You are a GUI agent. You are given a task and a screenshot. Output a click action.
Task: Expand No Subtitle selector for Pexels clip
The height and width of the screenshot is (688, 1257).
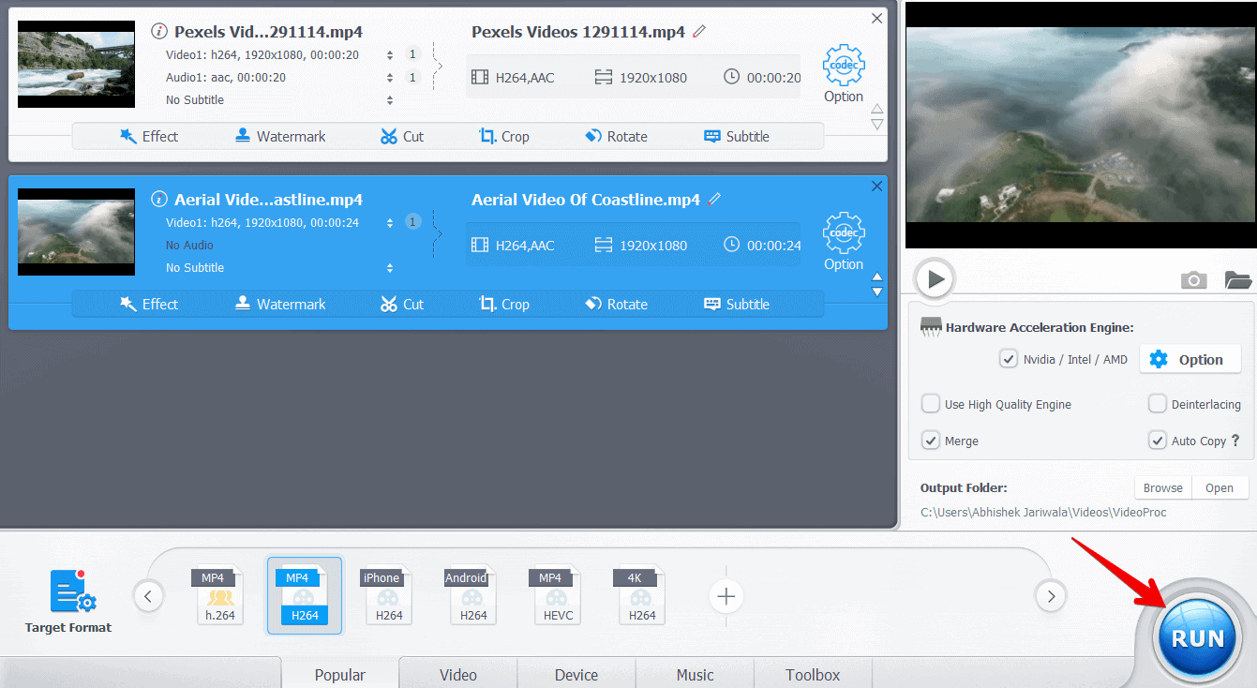(390, 99)
